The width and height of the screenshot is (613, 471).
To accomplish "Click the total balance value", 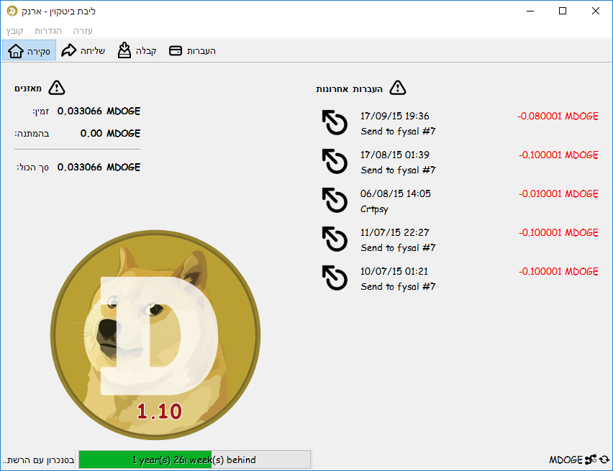I will tap(99, 168).
